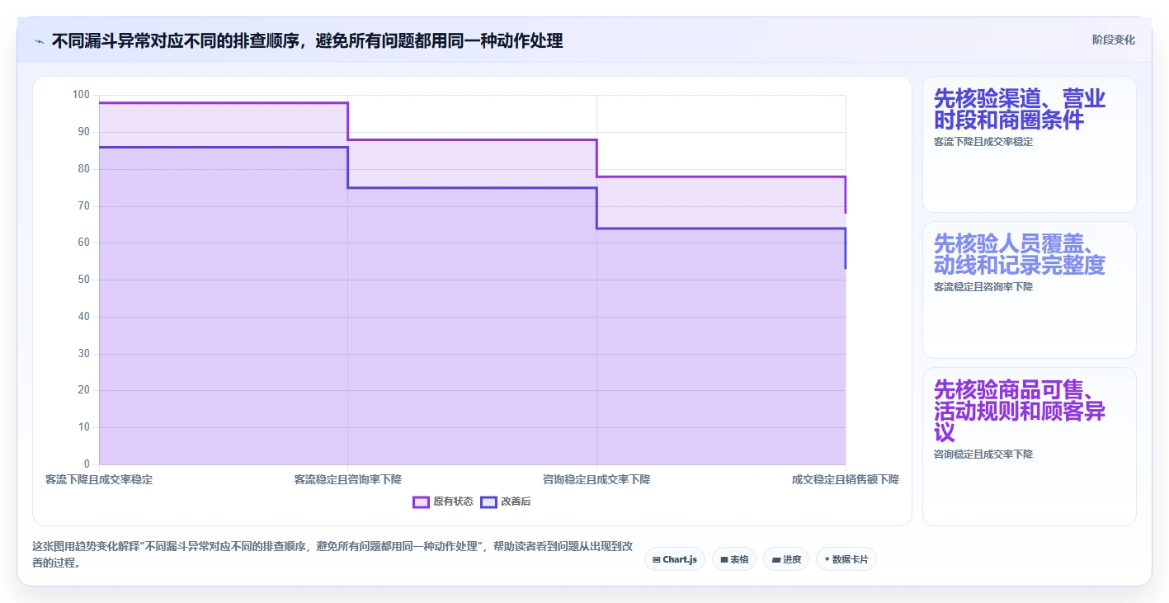Click card subtitle 客流下降且成交率稳定
Screen dimensions: 1169x603
tap(983, 142)
